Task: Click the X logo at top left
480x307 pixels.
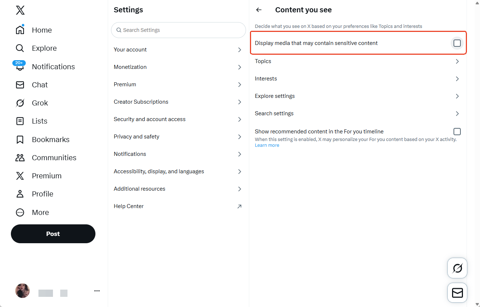Action: 20,10
